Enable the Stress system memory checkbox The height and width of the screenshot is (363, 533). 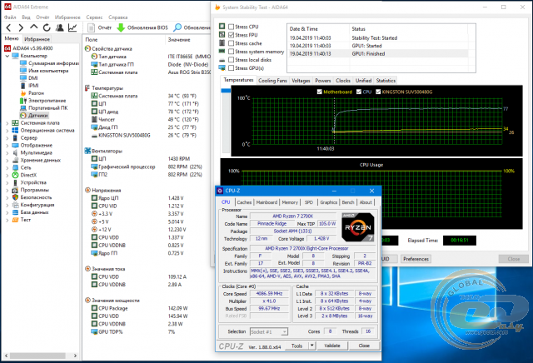tap(232, 52)
